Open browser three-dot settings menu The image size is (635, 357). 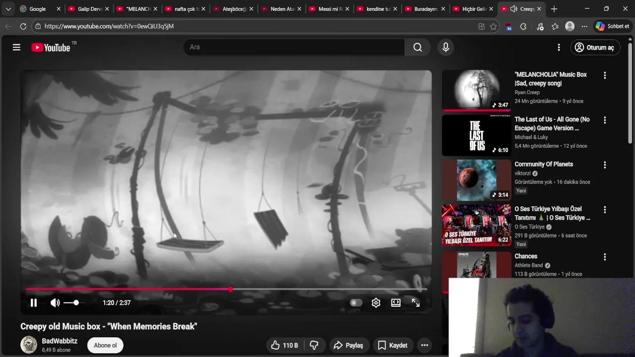click(584, 26)
